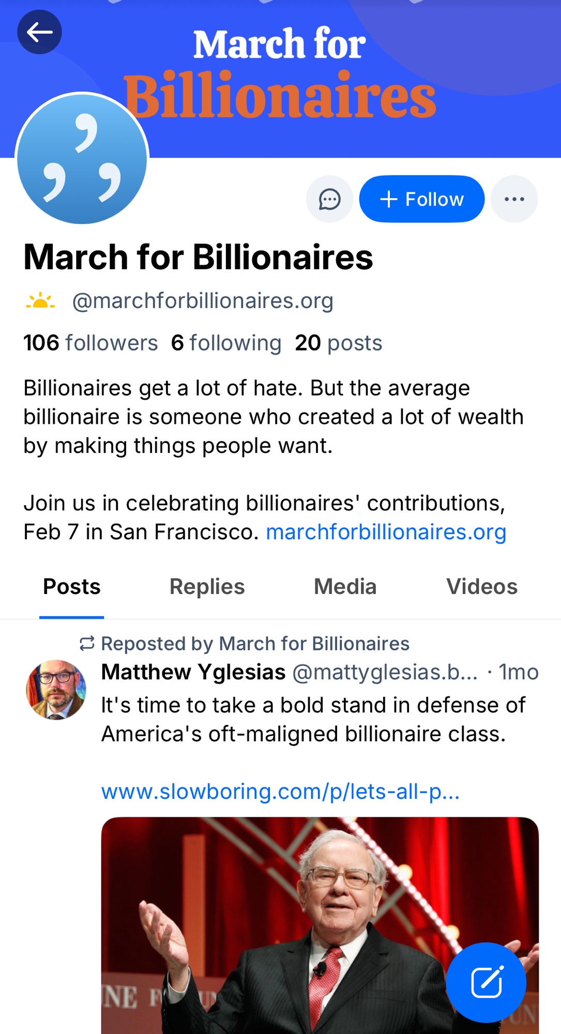Tap the sun badge beside the handle

40,301
